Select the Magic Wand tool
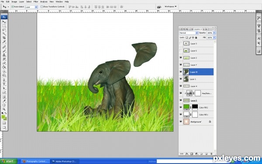 [x=4, y=34]
